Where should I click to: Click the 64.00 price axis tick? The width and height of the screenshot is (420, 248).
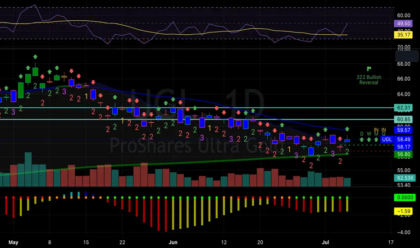coord(403,94)
